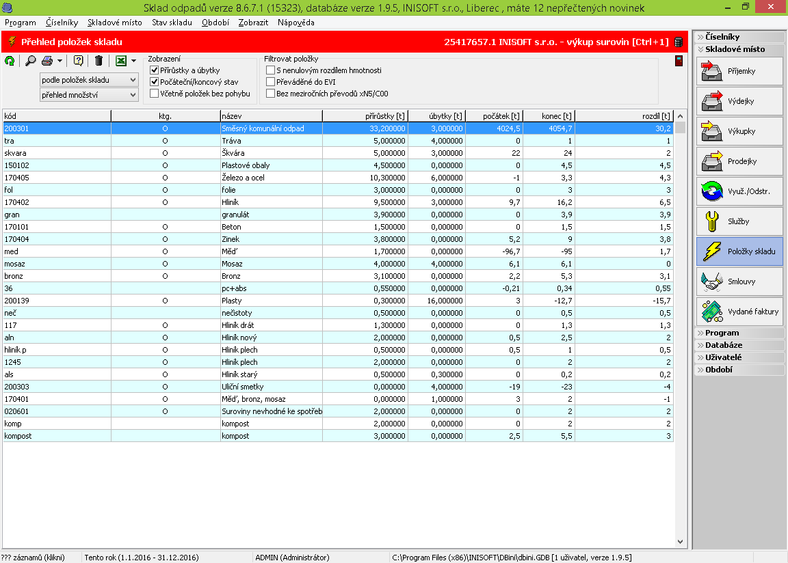Check S nenulovým rozdílem hmotnosti
The height and width of the screenshot is (563, 788).
pos(270,70)
